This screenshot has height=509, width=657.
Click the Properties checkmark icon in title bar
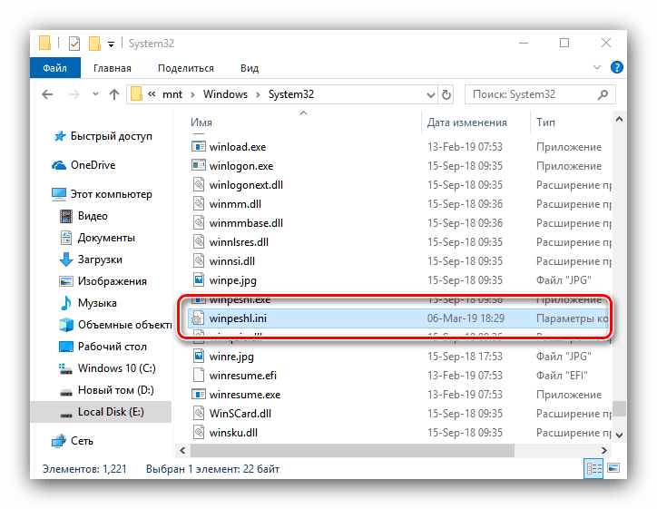(x=74, y=44)
